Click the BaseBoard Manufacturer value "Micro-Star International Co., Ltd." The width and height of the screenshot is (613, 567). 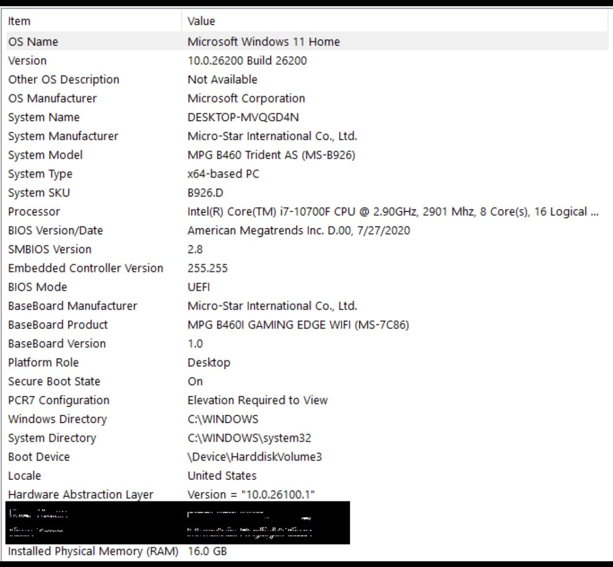272,306
